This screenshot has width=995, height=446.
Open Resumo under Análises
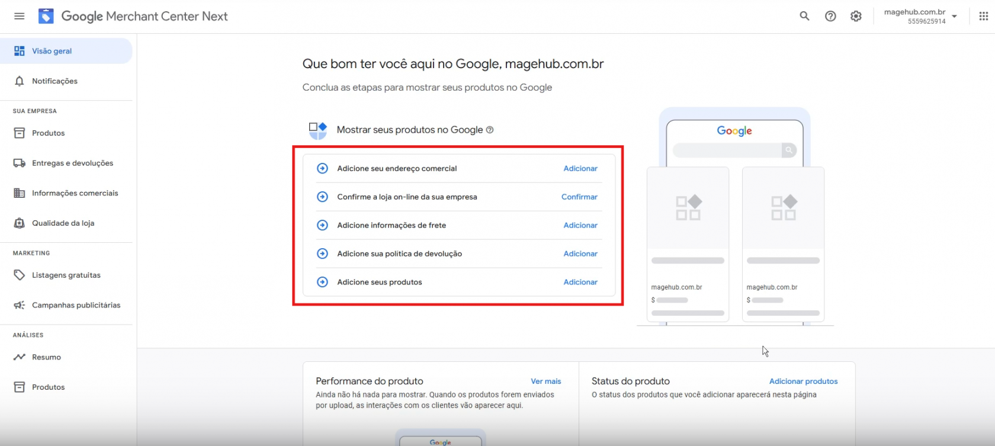66,357
